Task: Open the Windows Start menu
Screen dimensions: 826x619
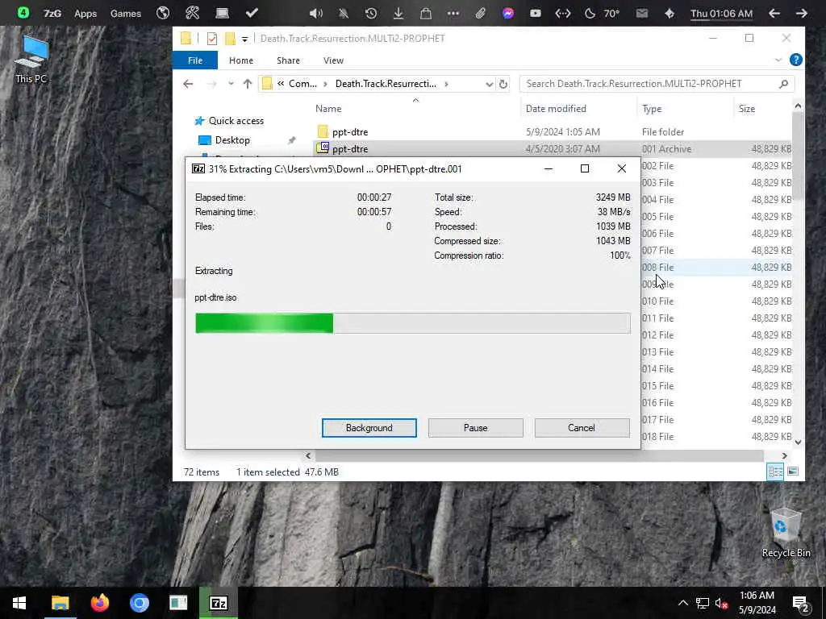Action: point(19,603)
